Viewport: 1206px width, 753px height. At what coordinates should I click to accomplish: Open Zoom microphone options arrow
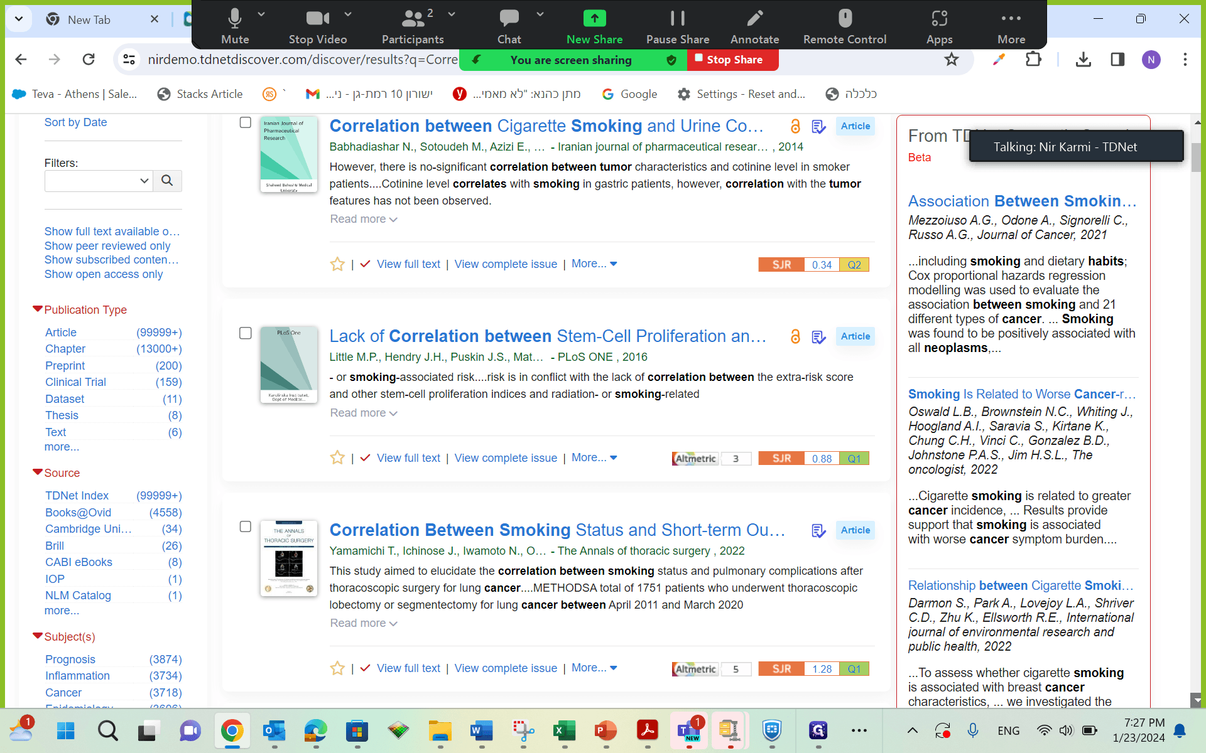pos(261,14)
